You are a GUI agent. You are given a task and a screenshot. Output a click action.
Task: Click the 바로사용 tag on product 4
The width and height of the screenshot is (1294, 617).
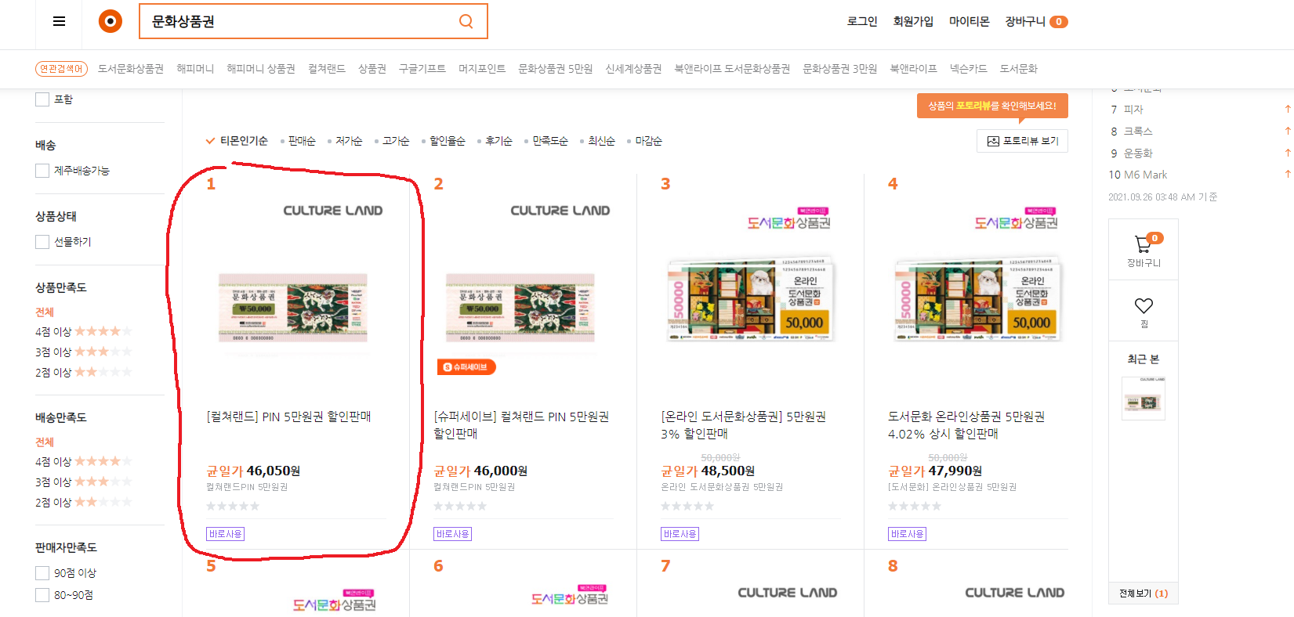(x=907, y=534)
